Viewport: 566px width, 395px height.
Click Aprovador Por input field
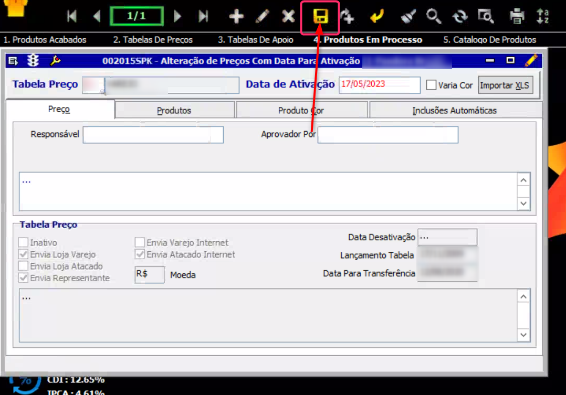[x=387, y=135]
